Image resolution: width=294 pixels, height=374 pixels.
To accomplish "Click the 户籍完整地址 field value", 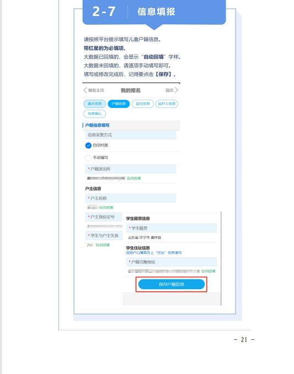I will (164, 271).
